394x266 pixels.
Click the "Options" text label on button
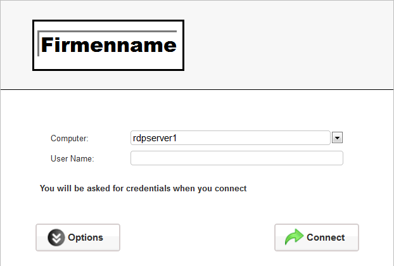coord(86,237)
